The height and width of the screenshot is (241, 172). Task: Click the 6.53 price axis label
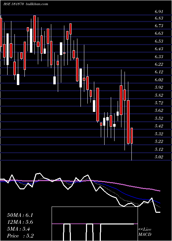click(159, 41)
